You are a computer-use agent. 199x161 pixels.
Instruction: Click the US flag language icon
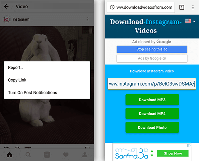tap(188, 21)
